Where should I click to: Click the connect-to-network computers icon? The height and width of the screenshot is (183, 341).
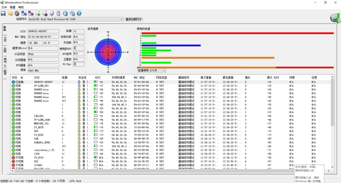click(24, 14)
